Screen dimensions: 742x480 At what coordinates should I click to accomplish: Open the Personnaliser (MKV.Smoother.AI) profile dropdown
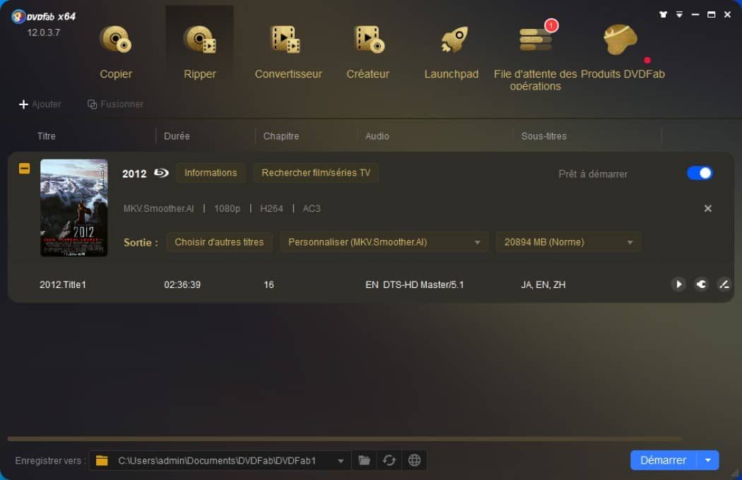click(x=384, y=242)
